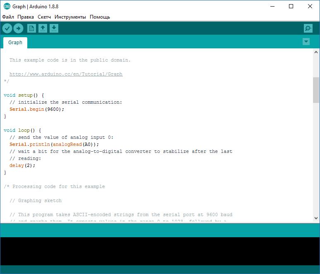Click the 'Serial.println(analogRead(A0));' line

coord(54,145)
